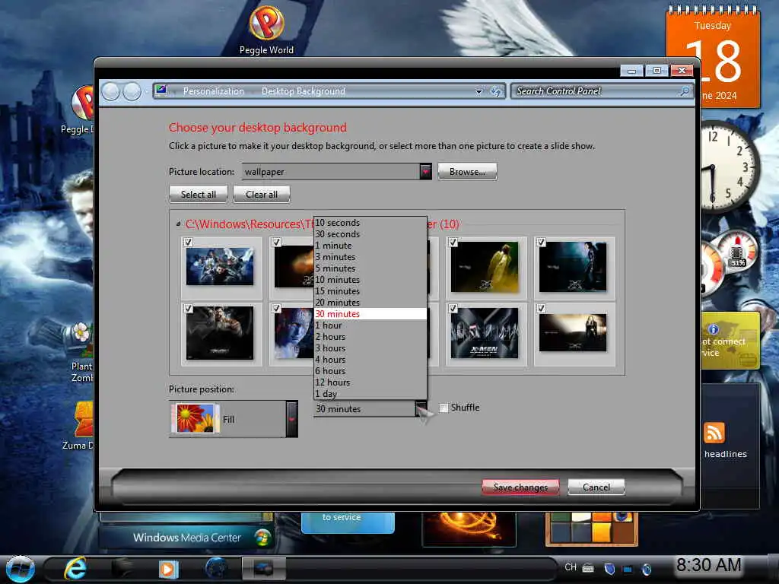Click Save changes button
This screenshot has height=584, width=779.
pyautogui.click(x=520, y=487)
